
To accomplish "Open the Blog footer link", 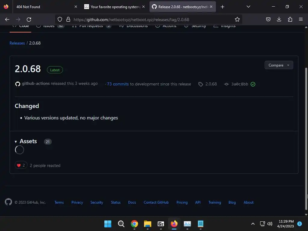I will 232,202.
